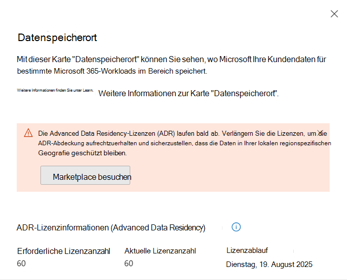The height and width of the screenshot is (280, 347).
Task: Click the warning text about ADR-Lizenzen expiring
Action: [x=184, y=143]
